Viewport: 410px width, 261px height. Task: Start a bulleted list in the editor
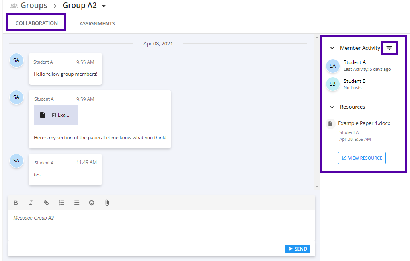point(76,203)
